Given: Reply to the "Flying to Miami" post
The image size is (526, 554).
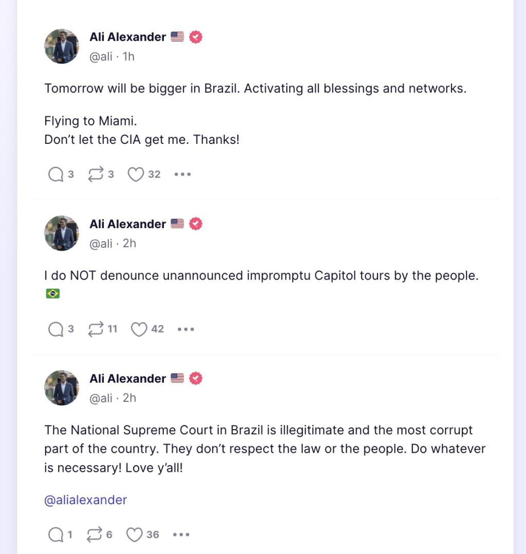Looking at the screenshot, I should [x=55, y=175].
